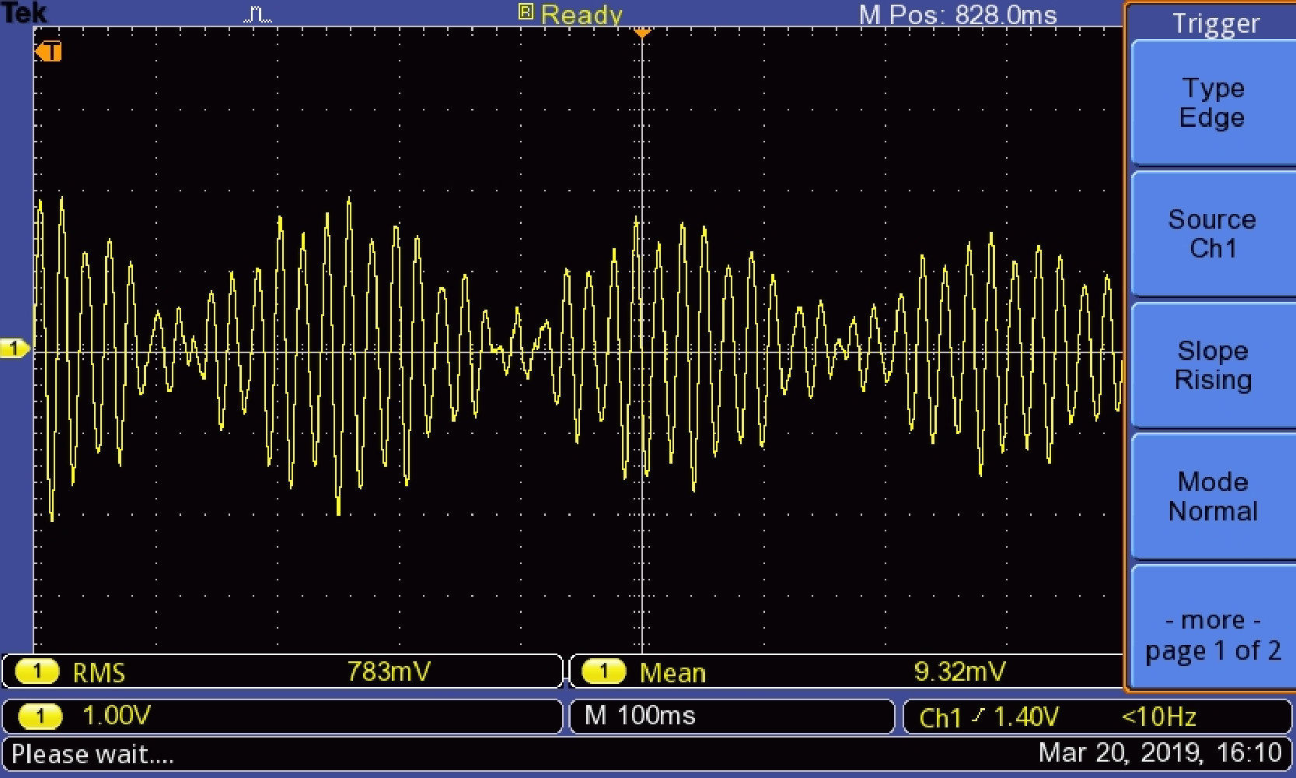Click the Mean measurement label

[672, 672]
